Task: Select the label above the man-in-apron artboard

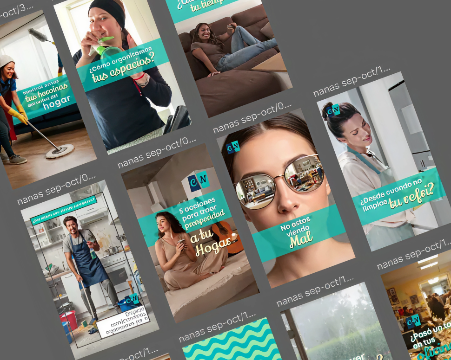Action: pyautogui.click(x=57, y=190)
